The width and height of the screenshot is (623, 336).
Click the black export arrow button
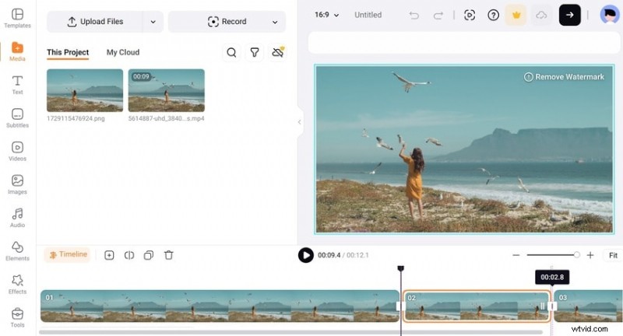(x=570, y=15)
